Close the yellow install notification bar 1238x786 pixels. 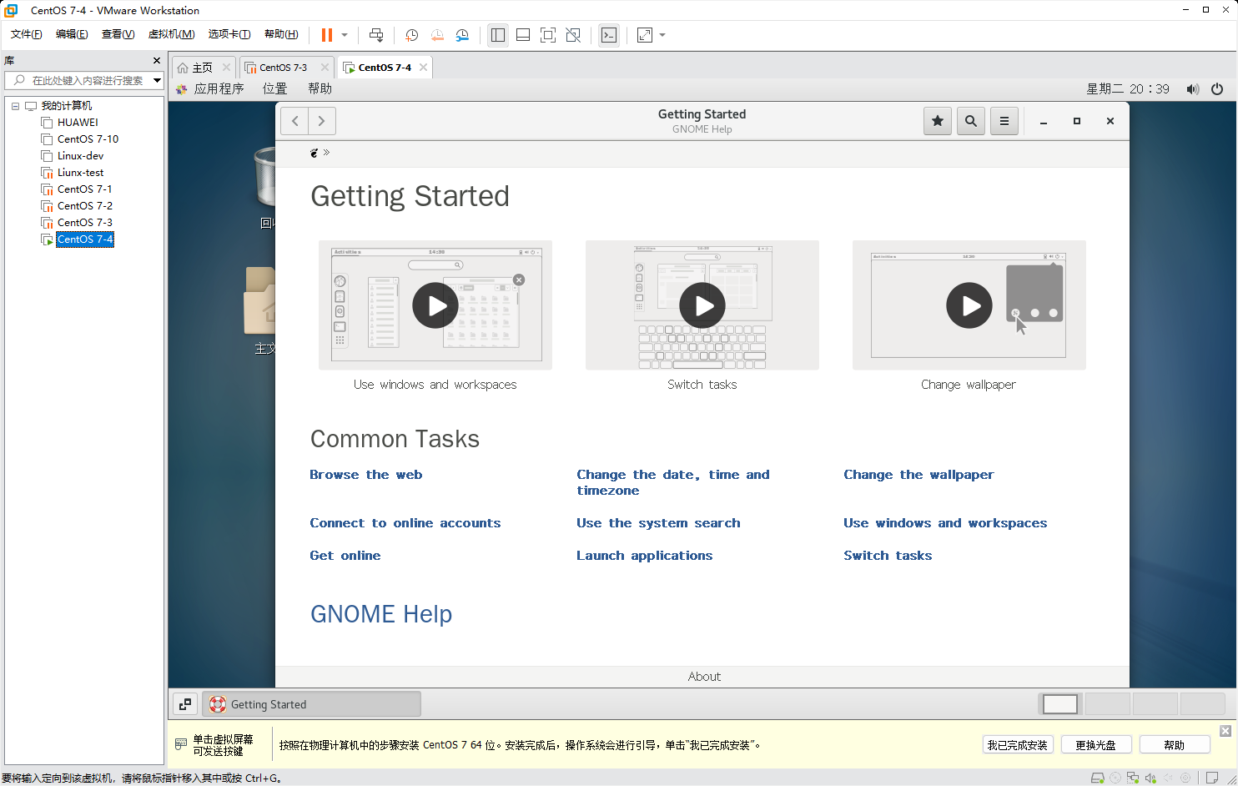pos(1225,731)
